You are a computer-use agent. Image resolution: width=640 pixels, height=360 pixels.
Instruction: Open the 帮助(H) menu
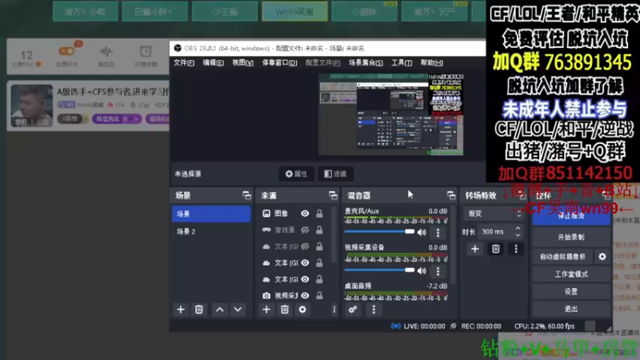[431, 63]
